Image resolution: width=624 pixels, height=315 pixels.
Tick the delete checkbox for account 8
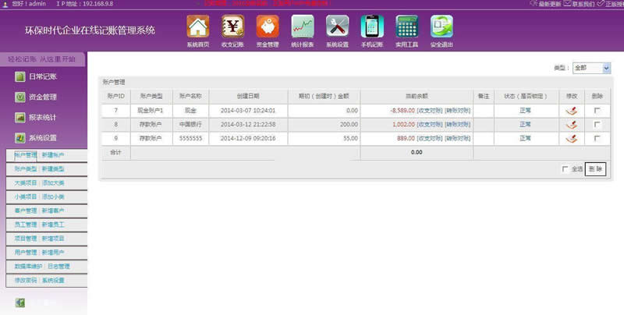pos(597,125)
